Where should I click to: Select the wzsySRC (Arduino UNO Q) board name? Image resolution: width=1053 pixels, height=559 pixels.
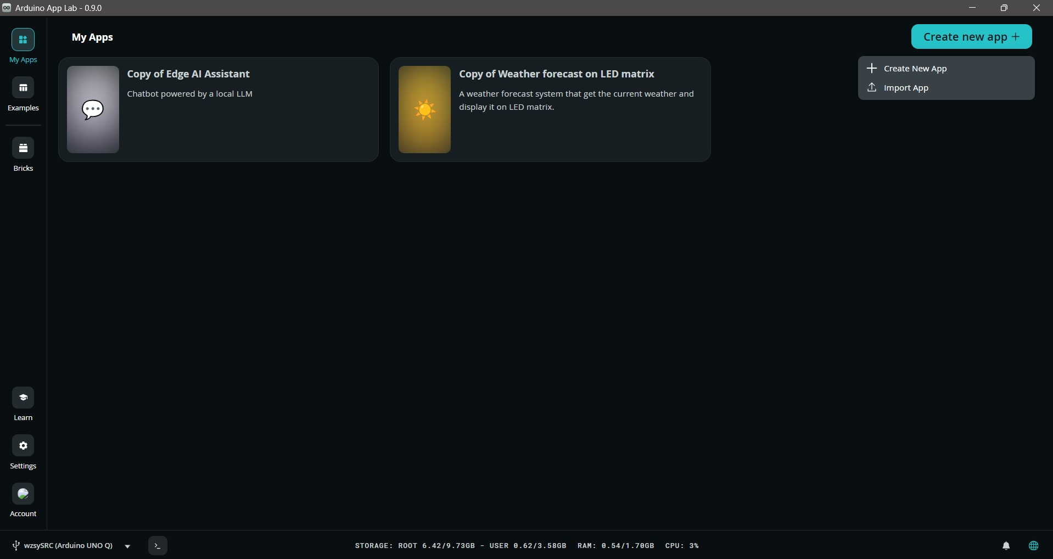tap(69, 546)
